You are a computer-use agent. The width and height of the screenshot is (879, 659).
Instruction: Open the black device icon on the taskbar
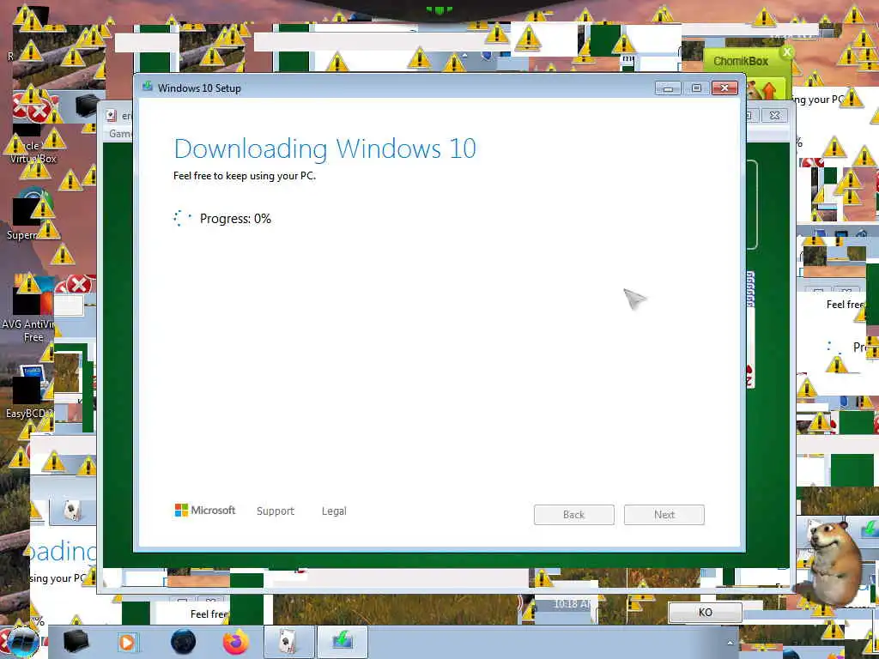(76, 642)
